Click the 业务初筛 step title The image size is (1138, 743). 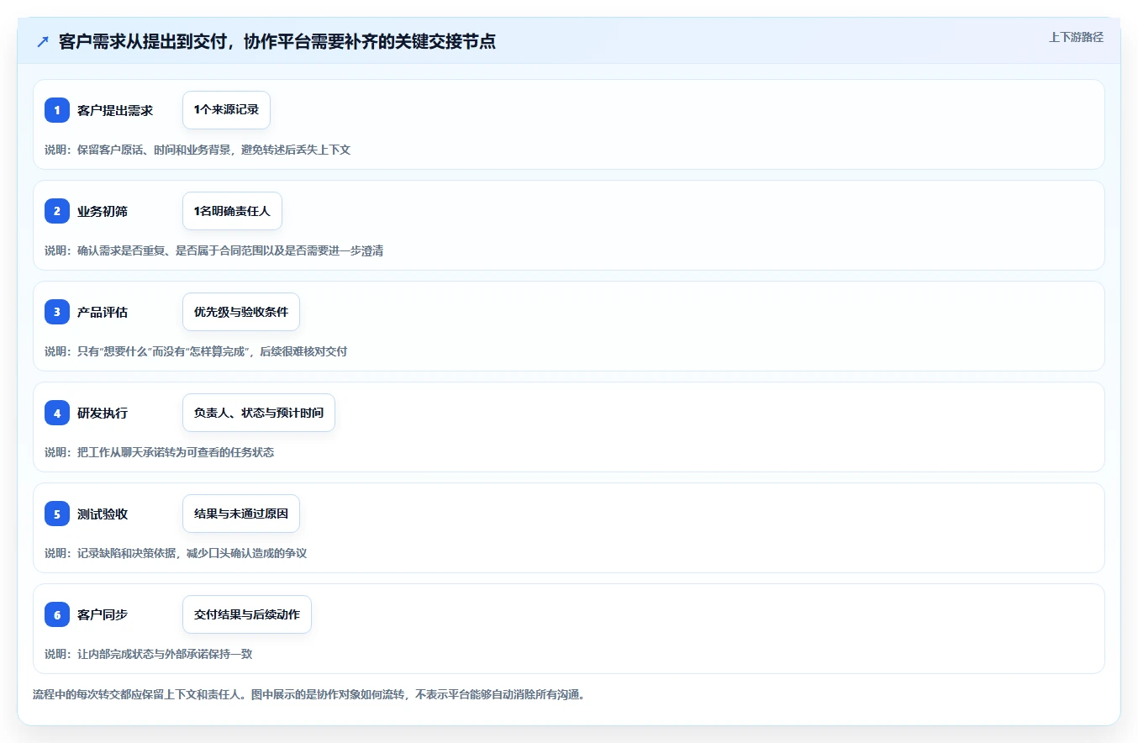(x=103, y=211)
